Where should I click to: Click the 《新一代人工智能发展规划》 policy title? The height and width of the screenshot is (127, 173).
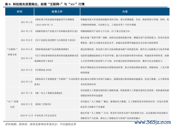click(x=48, y=93)
